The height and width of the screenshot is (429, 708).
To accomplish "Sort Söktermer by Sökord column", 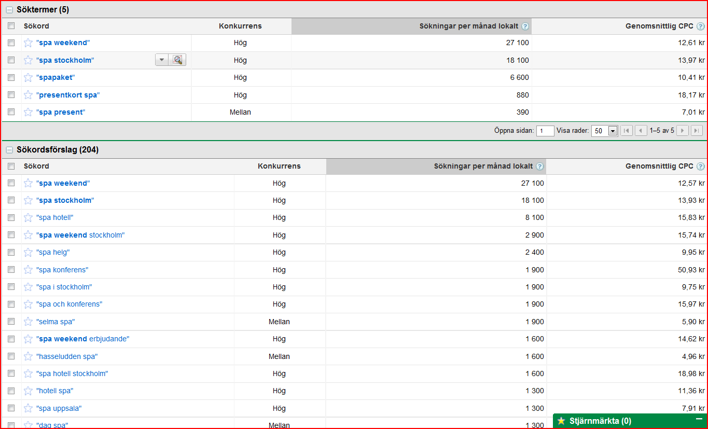I will point(36,26).
